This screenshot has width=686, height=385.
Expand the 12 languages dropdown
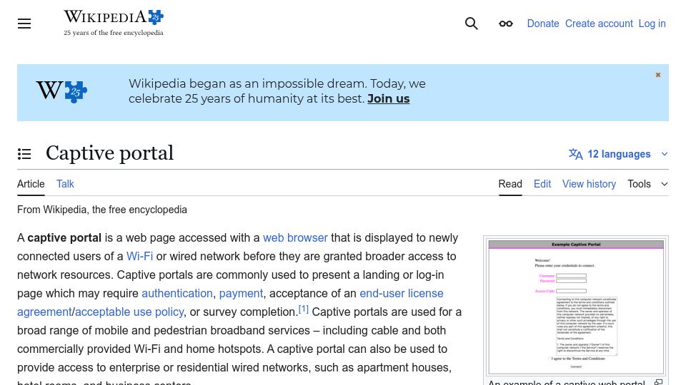(x=618, y=154)
